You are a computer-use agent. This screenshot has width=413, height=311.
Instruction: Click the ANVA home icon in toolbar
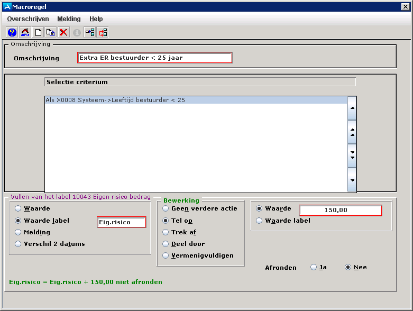[x=25, y=32]
